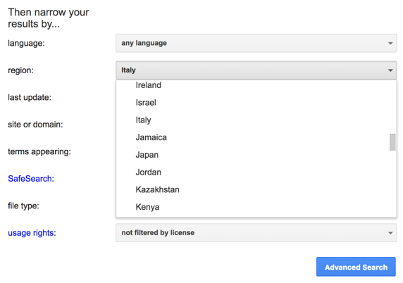Viewport: 403px width, 283px height.
Task: Open the 'any language' combo box
Action: (256, 43)
